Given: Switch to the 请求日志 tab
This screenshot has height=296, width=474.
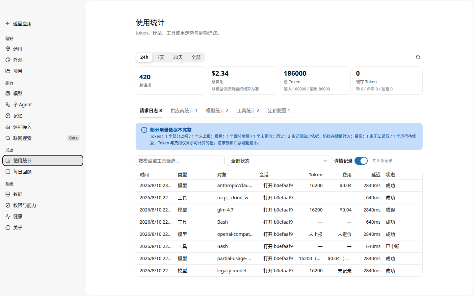Looking at the screenshot, I should (x=151, y=111).
